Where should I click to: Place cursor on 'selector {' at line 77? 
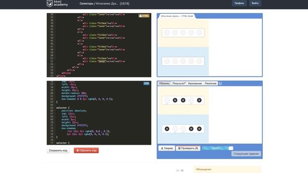pyautogui.click(x=63, y=143)
